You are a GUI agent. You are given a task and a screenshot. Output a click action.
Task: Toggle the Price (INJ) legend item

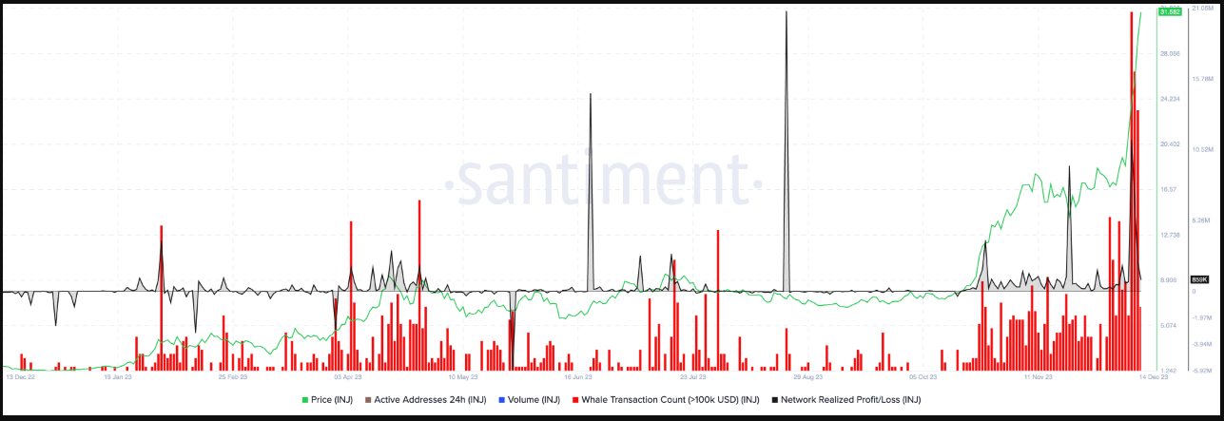331,399
